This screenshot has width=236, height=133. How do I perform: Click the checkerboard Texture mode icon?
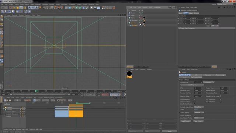coord(2,33)
